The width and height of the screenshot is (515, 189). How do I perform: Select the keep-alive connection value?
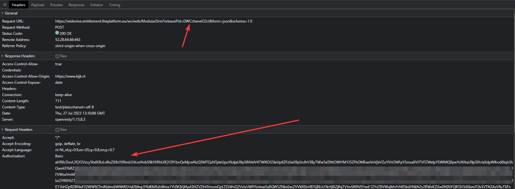point(64,95)
